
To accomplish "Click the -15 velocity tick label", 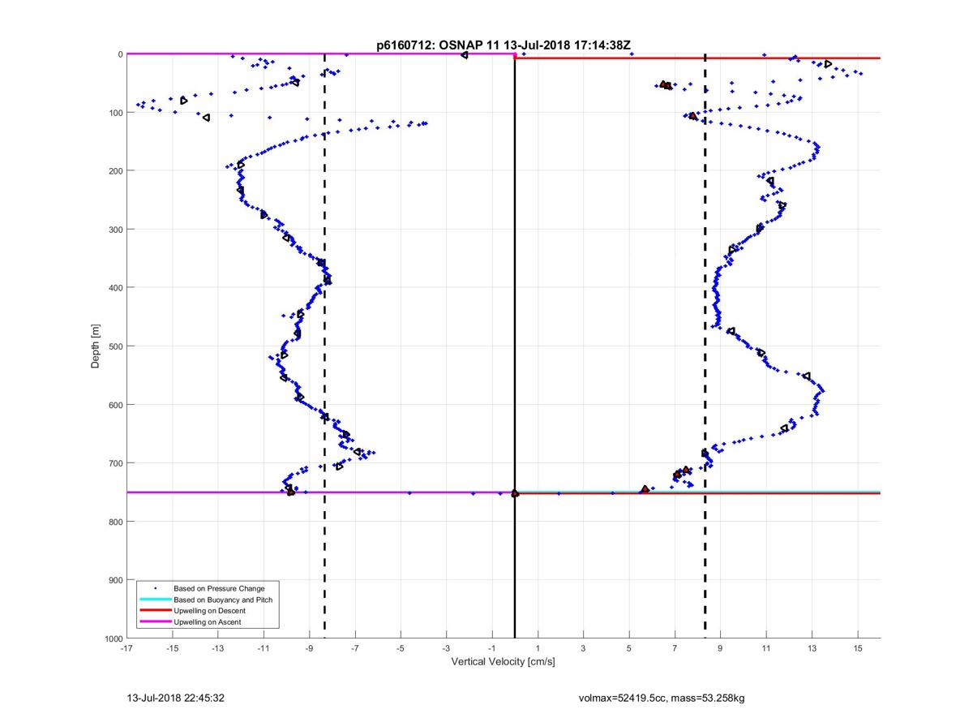I will [x=172, y=649].
